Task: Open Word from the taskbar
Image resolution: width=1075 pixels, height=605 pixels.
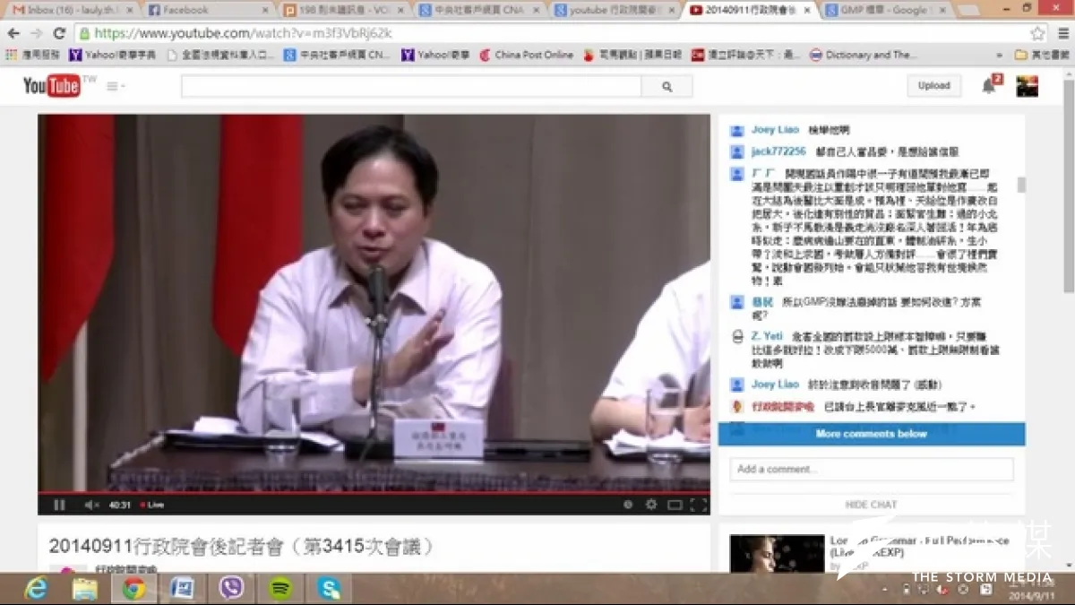Action: pyautogui.click(x=182, y=588)
